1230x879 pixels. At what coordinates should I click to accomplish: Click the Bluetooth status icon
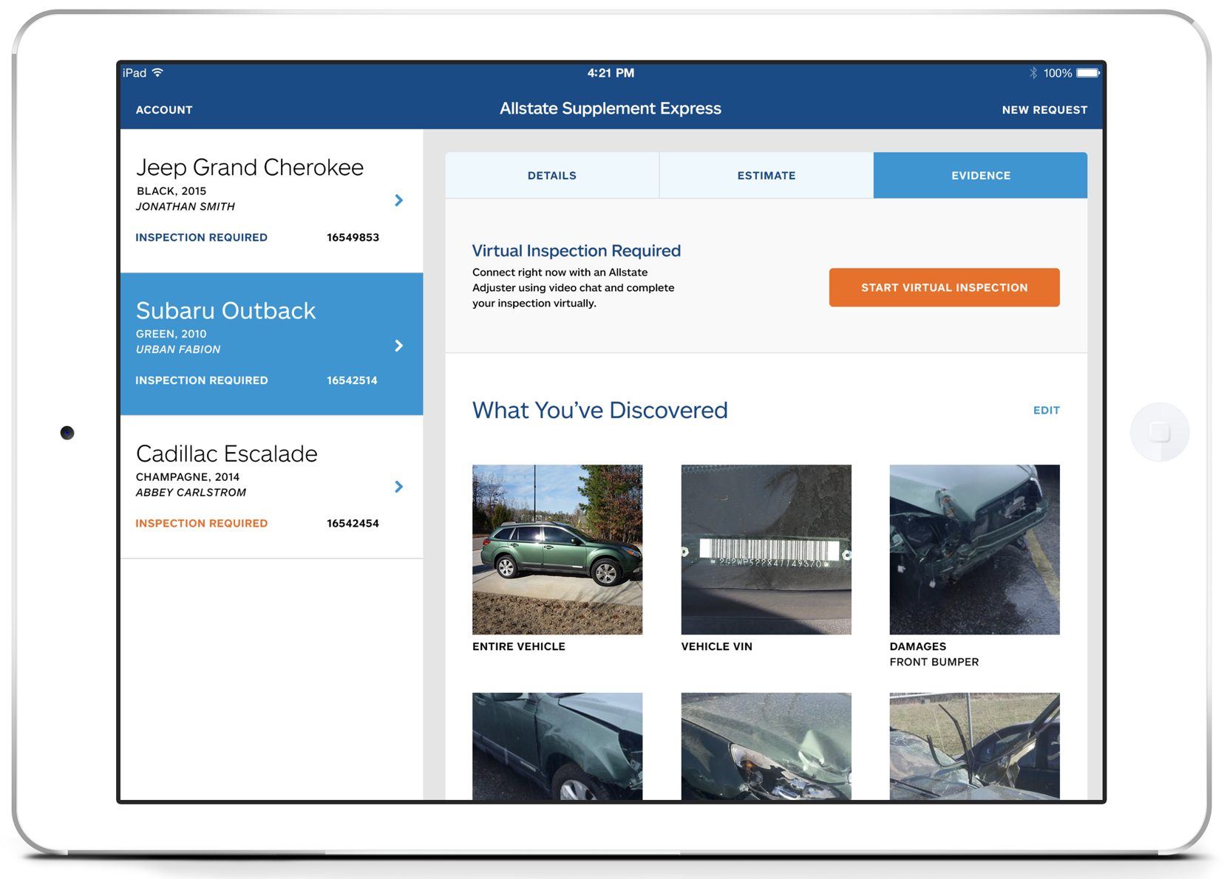[1033, 72]
